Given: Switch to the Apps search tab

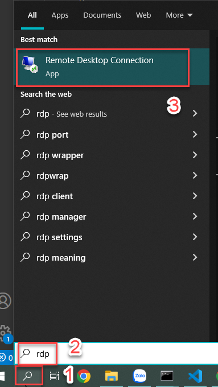Looking at the screenshot, I should click(x=60, y=15).
